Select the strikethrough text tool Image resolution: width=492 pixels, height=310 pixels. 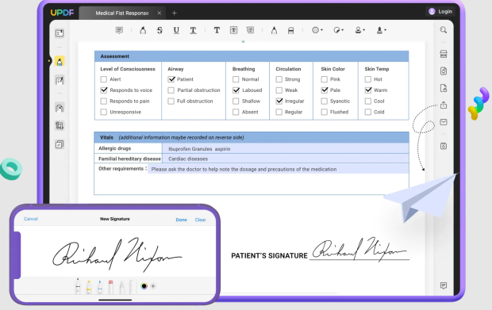coord(160,30)
